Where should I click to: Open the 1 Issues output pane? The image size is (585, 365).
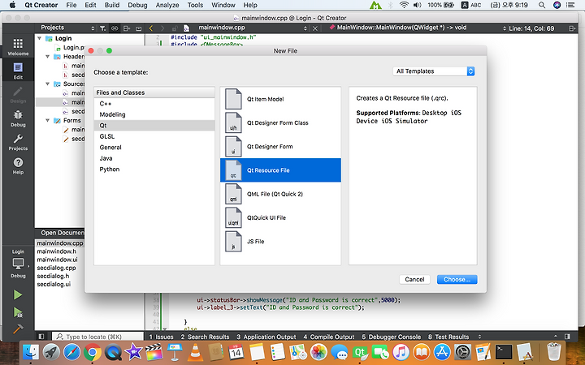point(161,337)
